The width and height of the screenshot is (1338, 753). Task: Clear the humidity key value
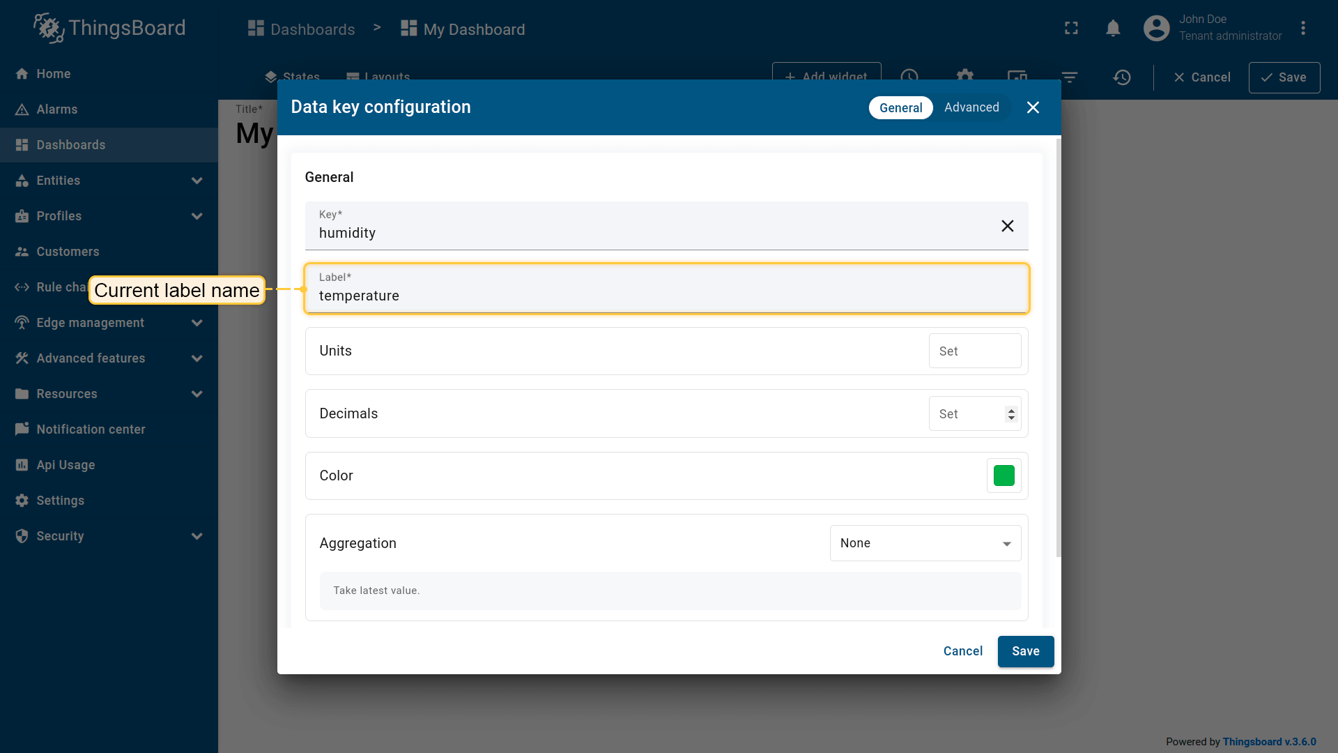[x=1007, y=226]
